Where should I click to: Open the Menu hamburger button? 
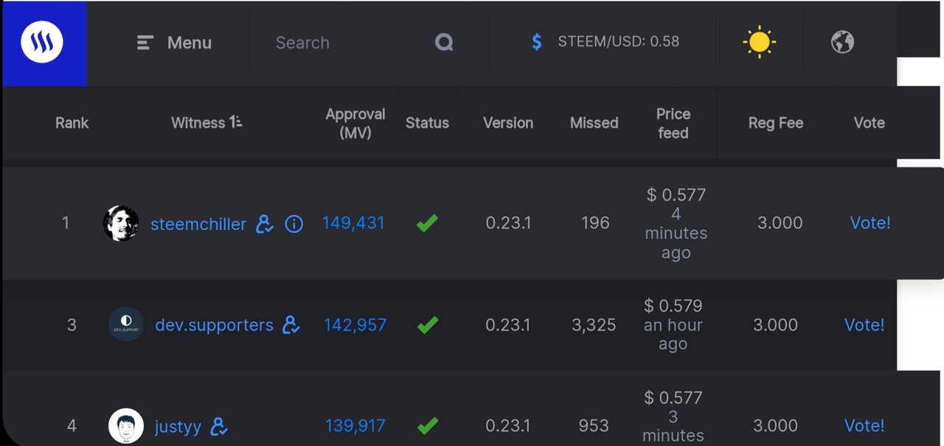click(175, 43)
